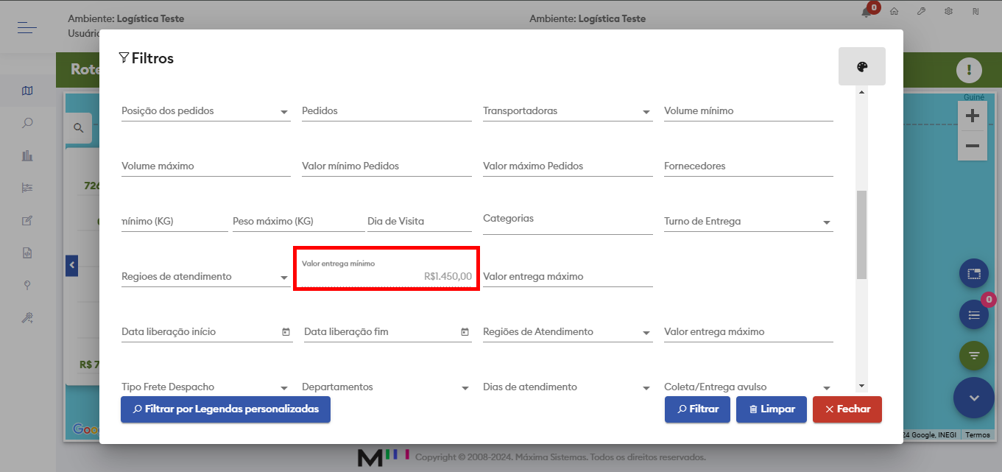Open the bar chart icon in sidebar
This screenshot has width=1002, height=472.
coord(27,155)
